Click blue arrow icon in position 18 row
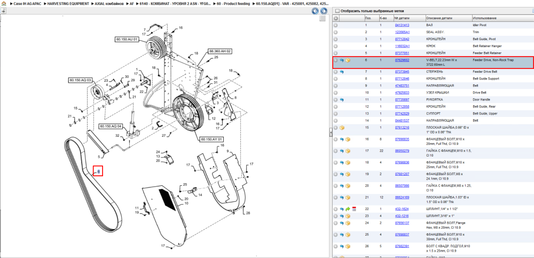The height and width of the screenshot is (258, 534). [342, 162]
